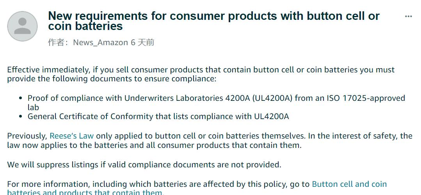Viewport: 421px width, 195px height.
Task: Open the three-dot more options menu
Action: (x=408, y=17)
